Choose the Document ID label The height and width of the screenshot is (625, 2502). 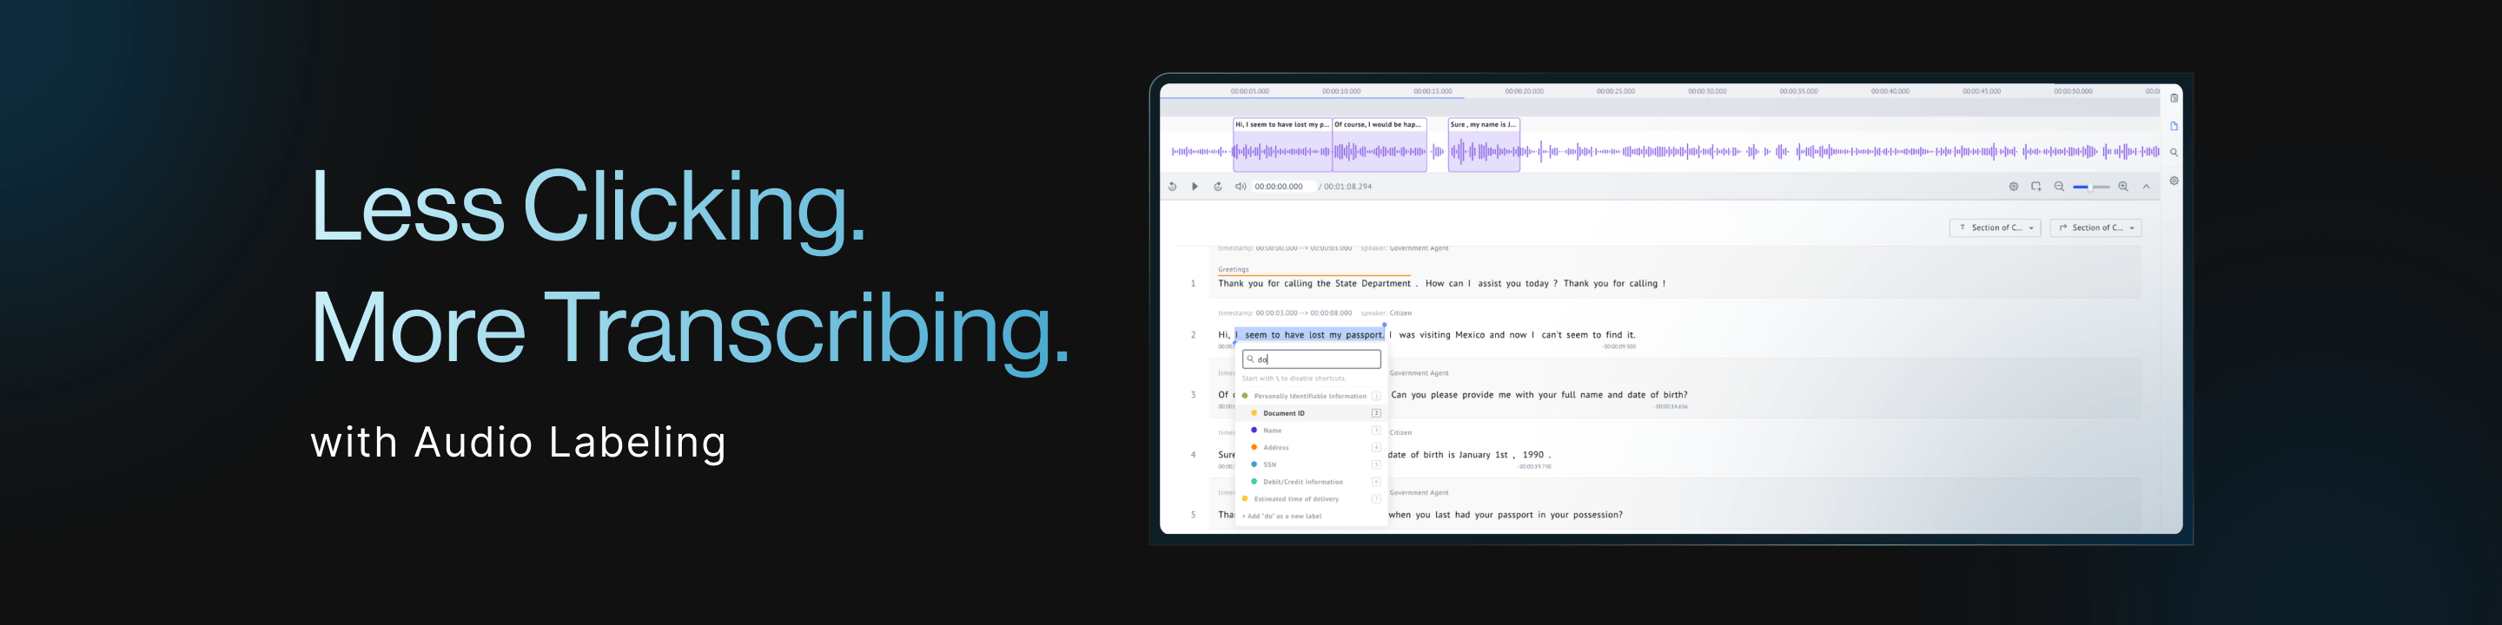click(1311, 413)
